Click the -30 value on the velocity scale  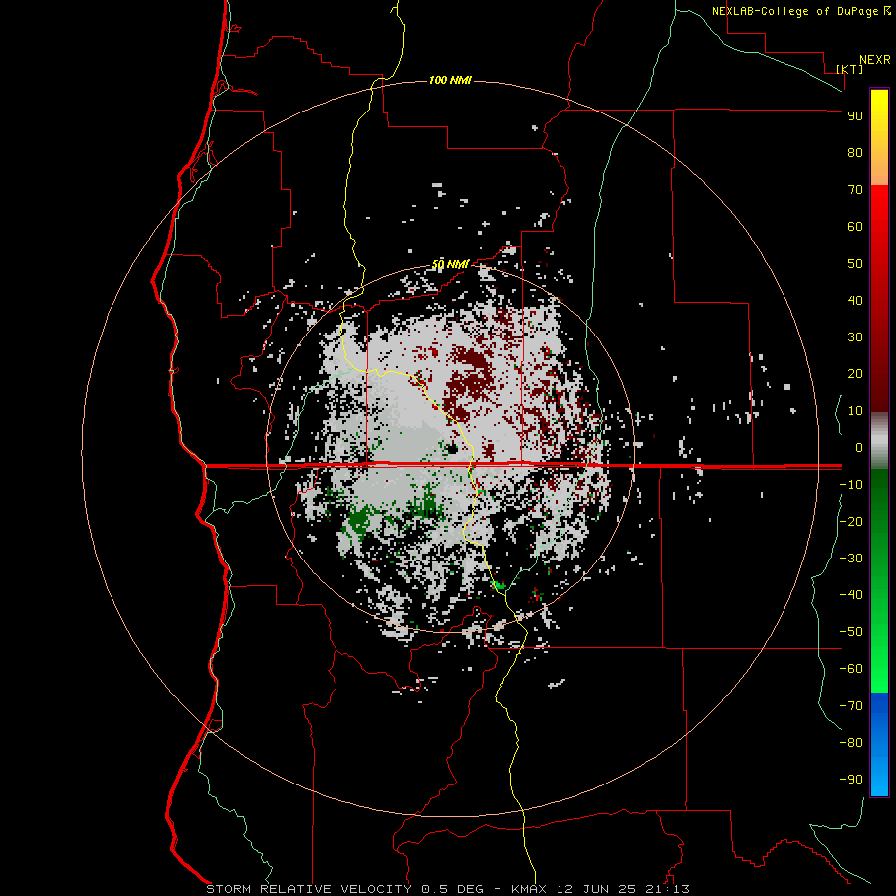click(851, 559)
